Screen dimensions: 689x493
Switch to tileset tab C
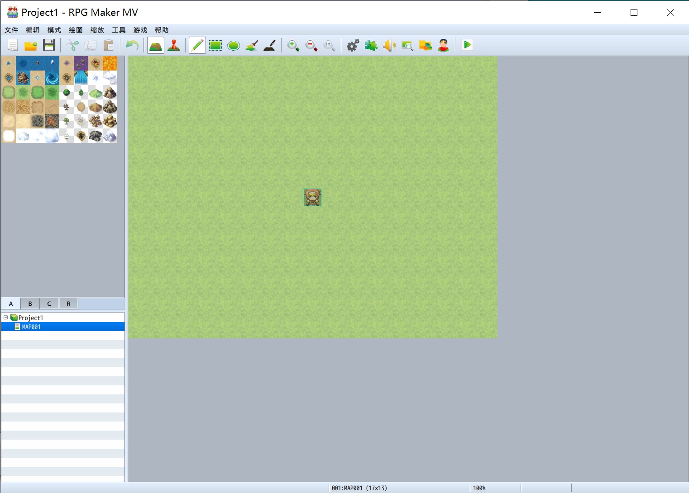tap(49, 303)
